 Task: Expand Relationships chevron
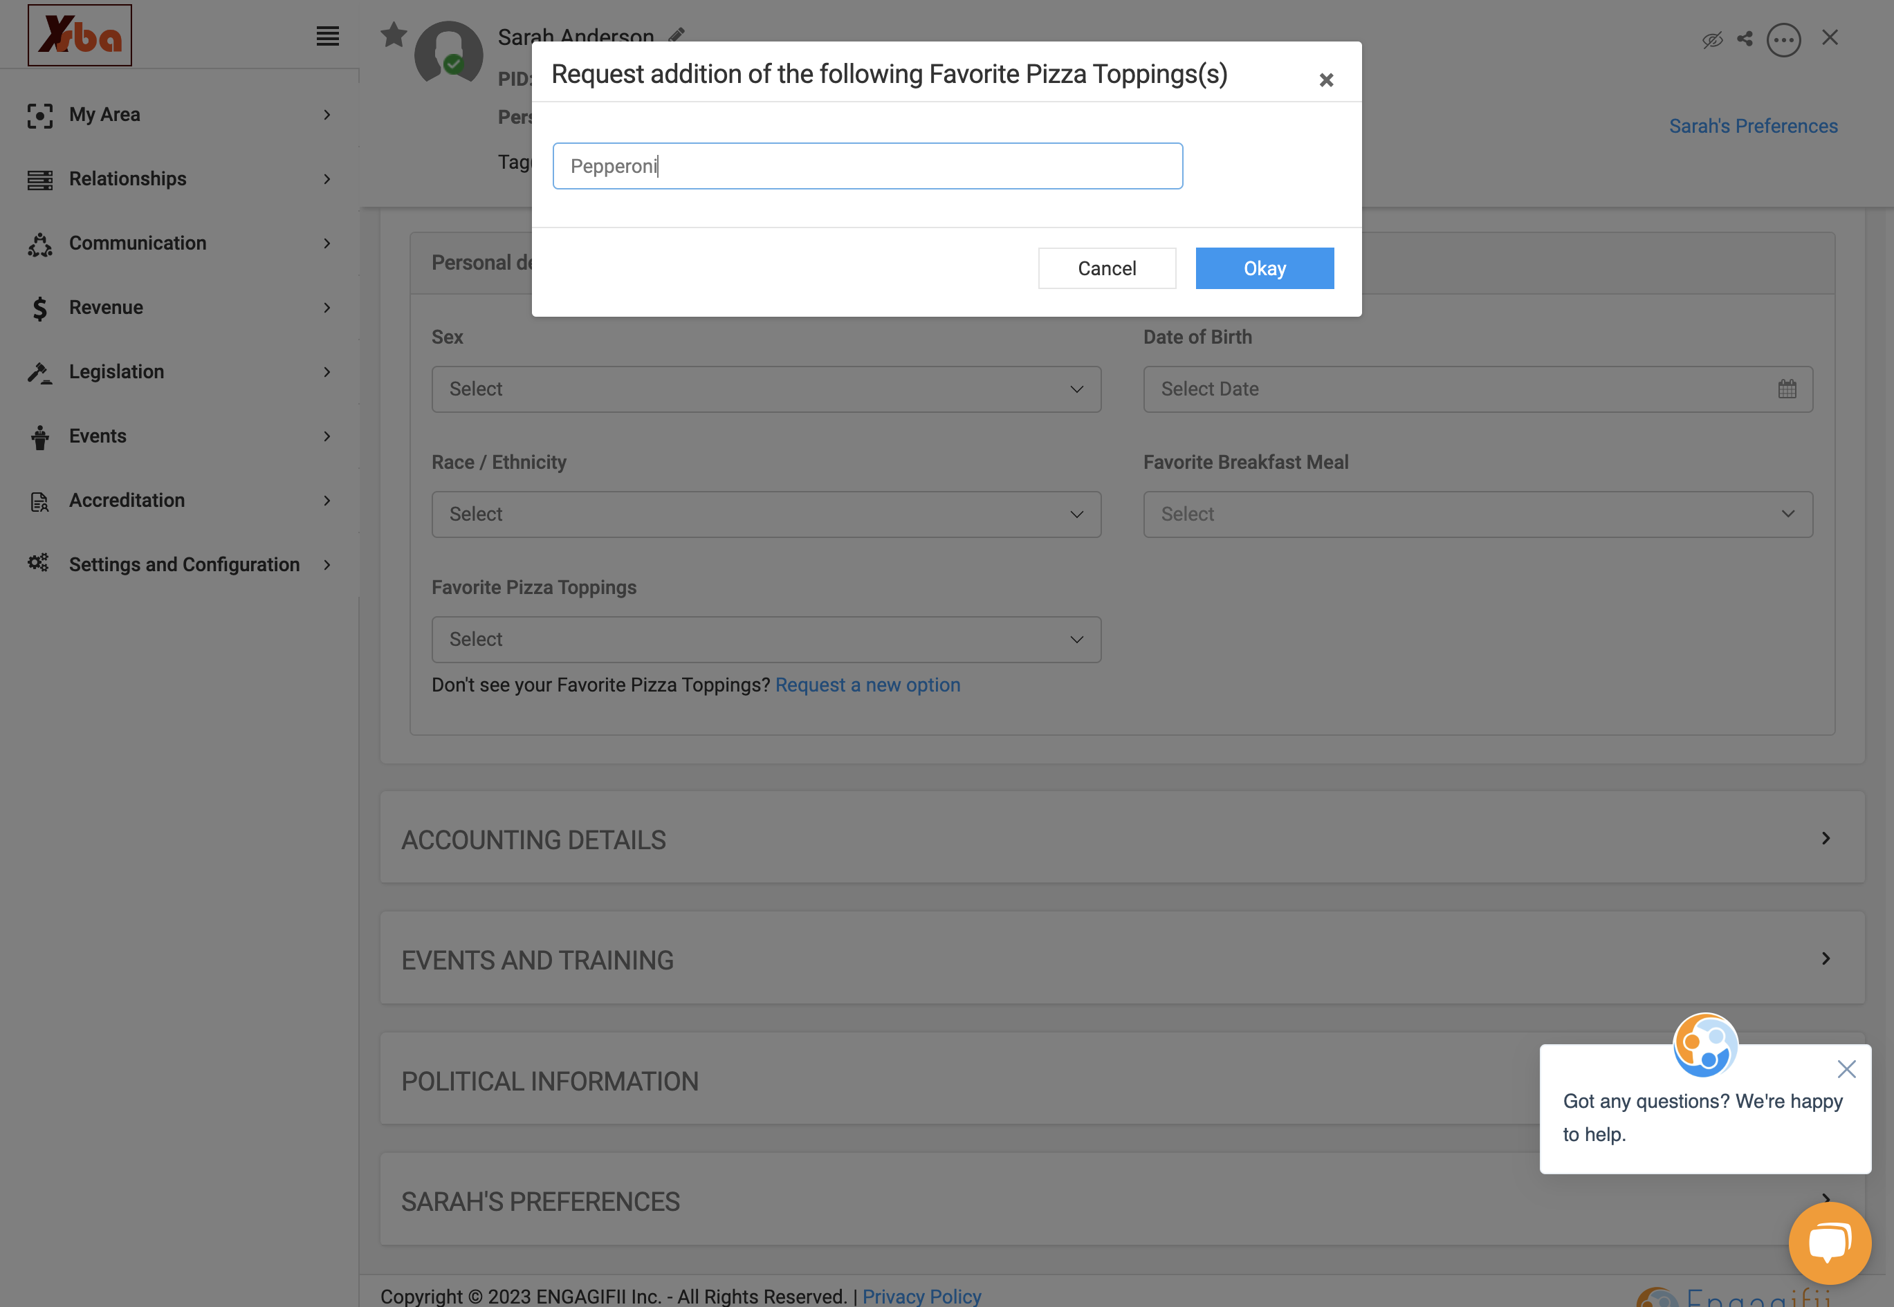click(327, 178)
